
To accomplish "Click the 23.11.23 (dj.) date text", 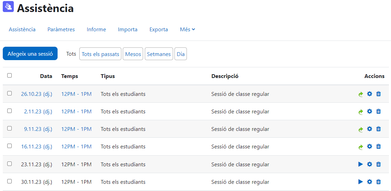I will (37, 165).
